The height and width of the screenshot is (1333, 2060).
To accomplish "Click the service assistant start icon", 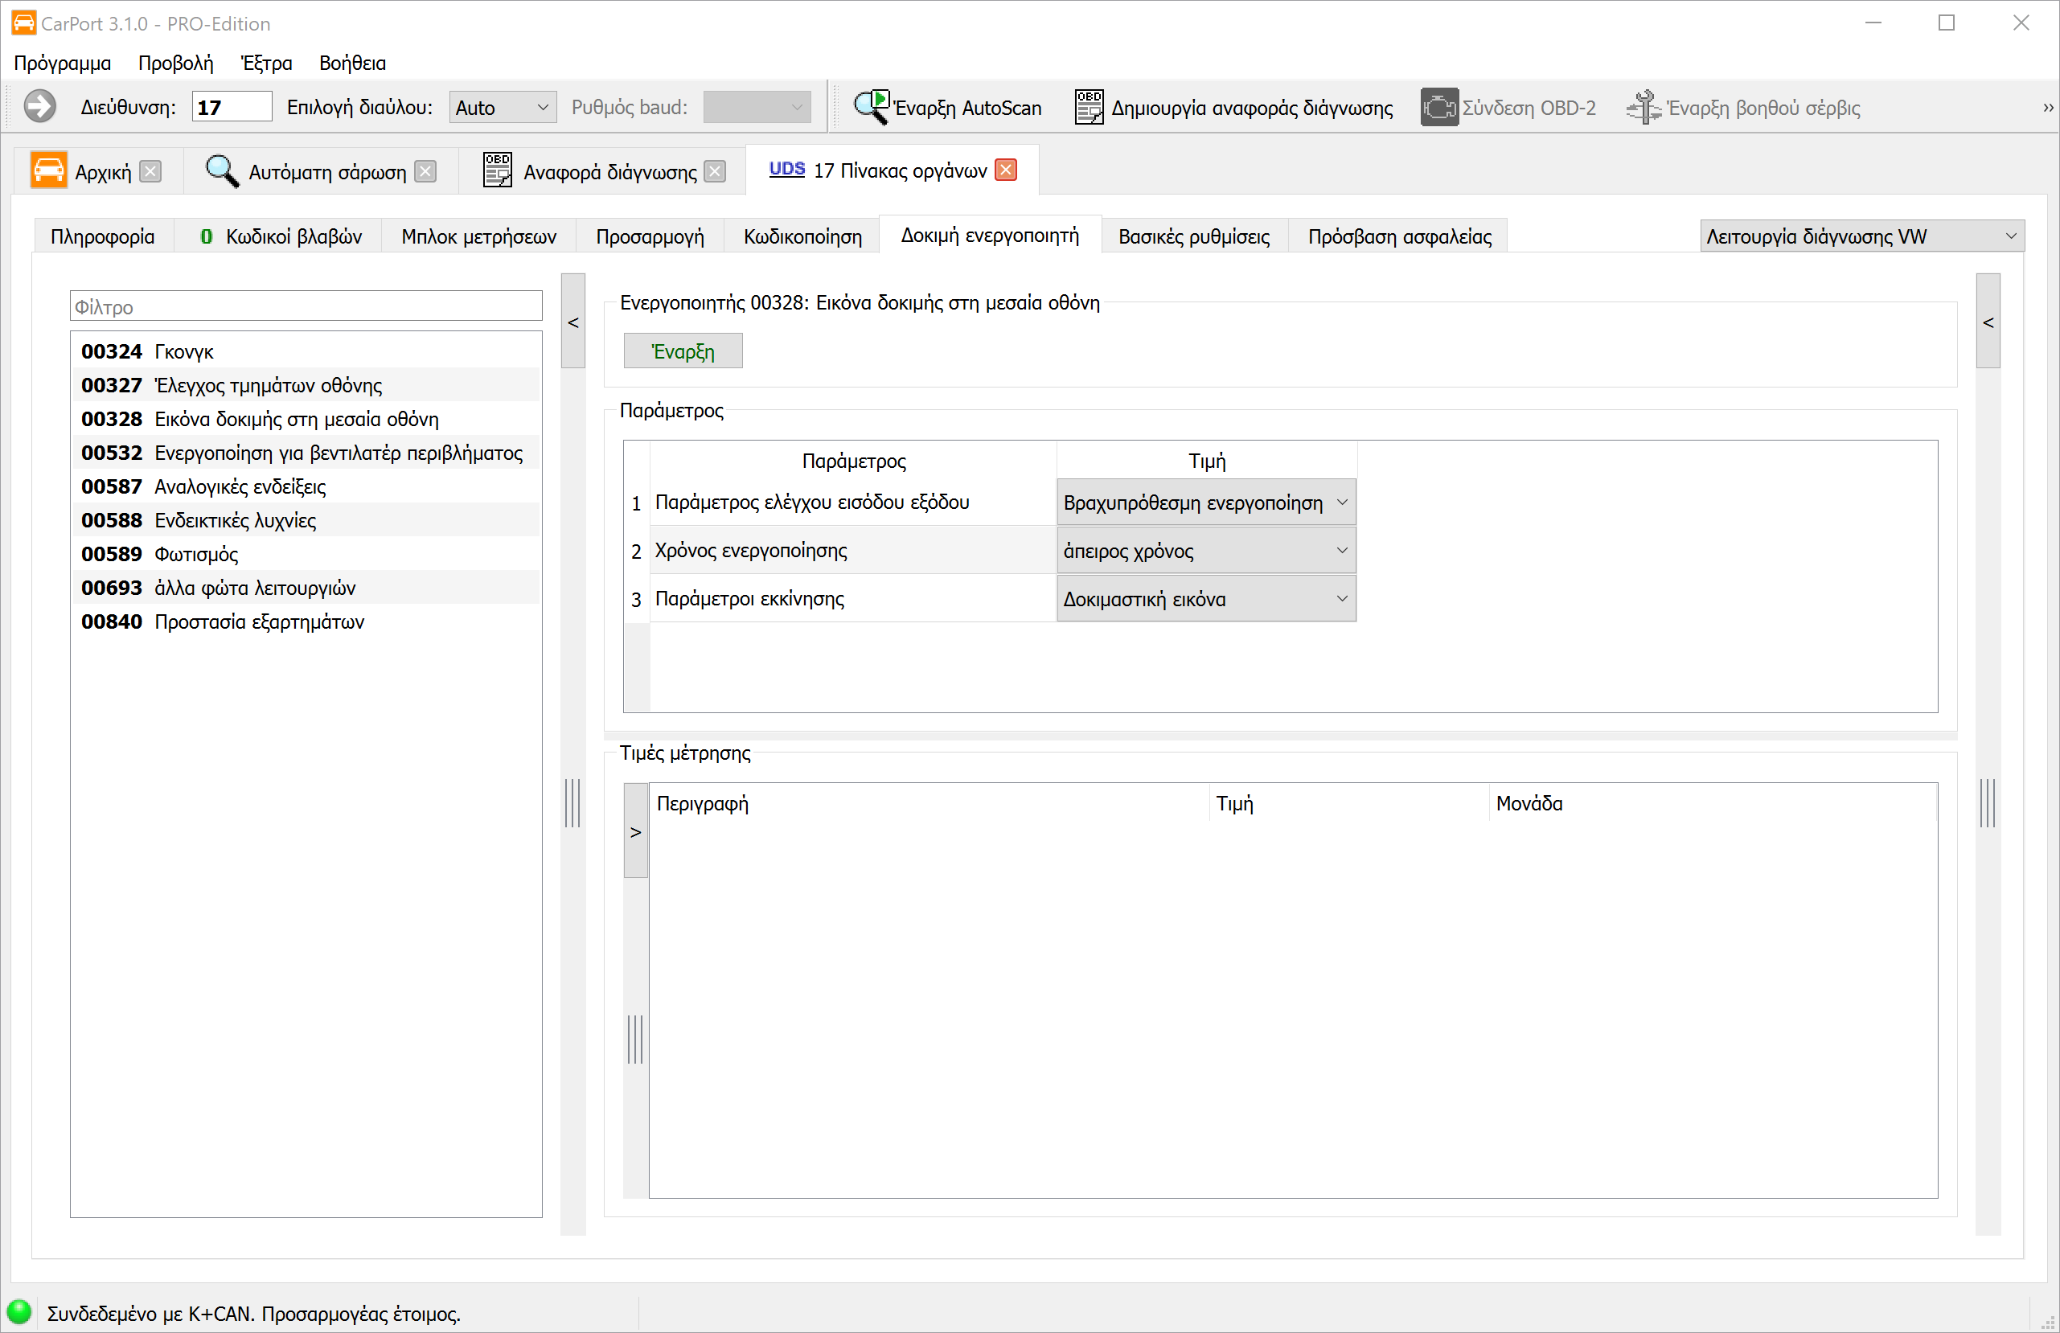I will pyautogui.click(x=1643, y=108).
